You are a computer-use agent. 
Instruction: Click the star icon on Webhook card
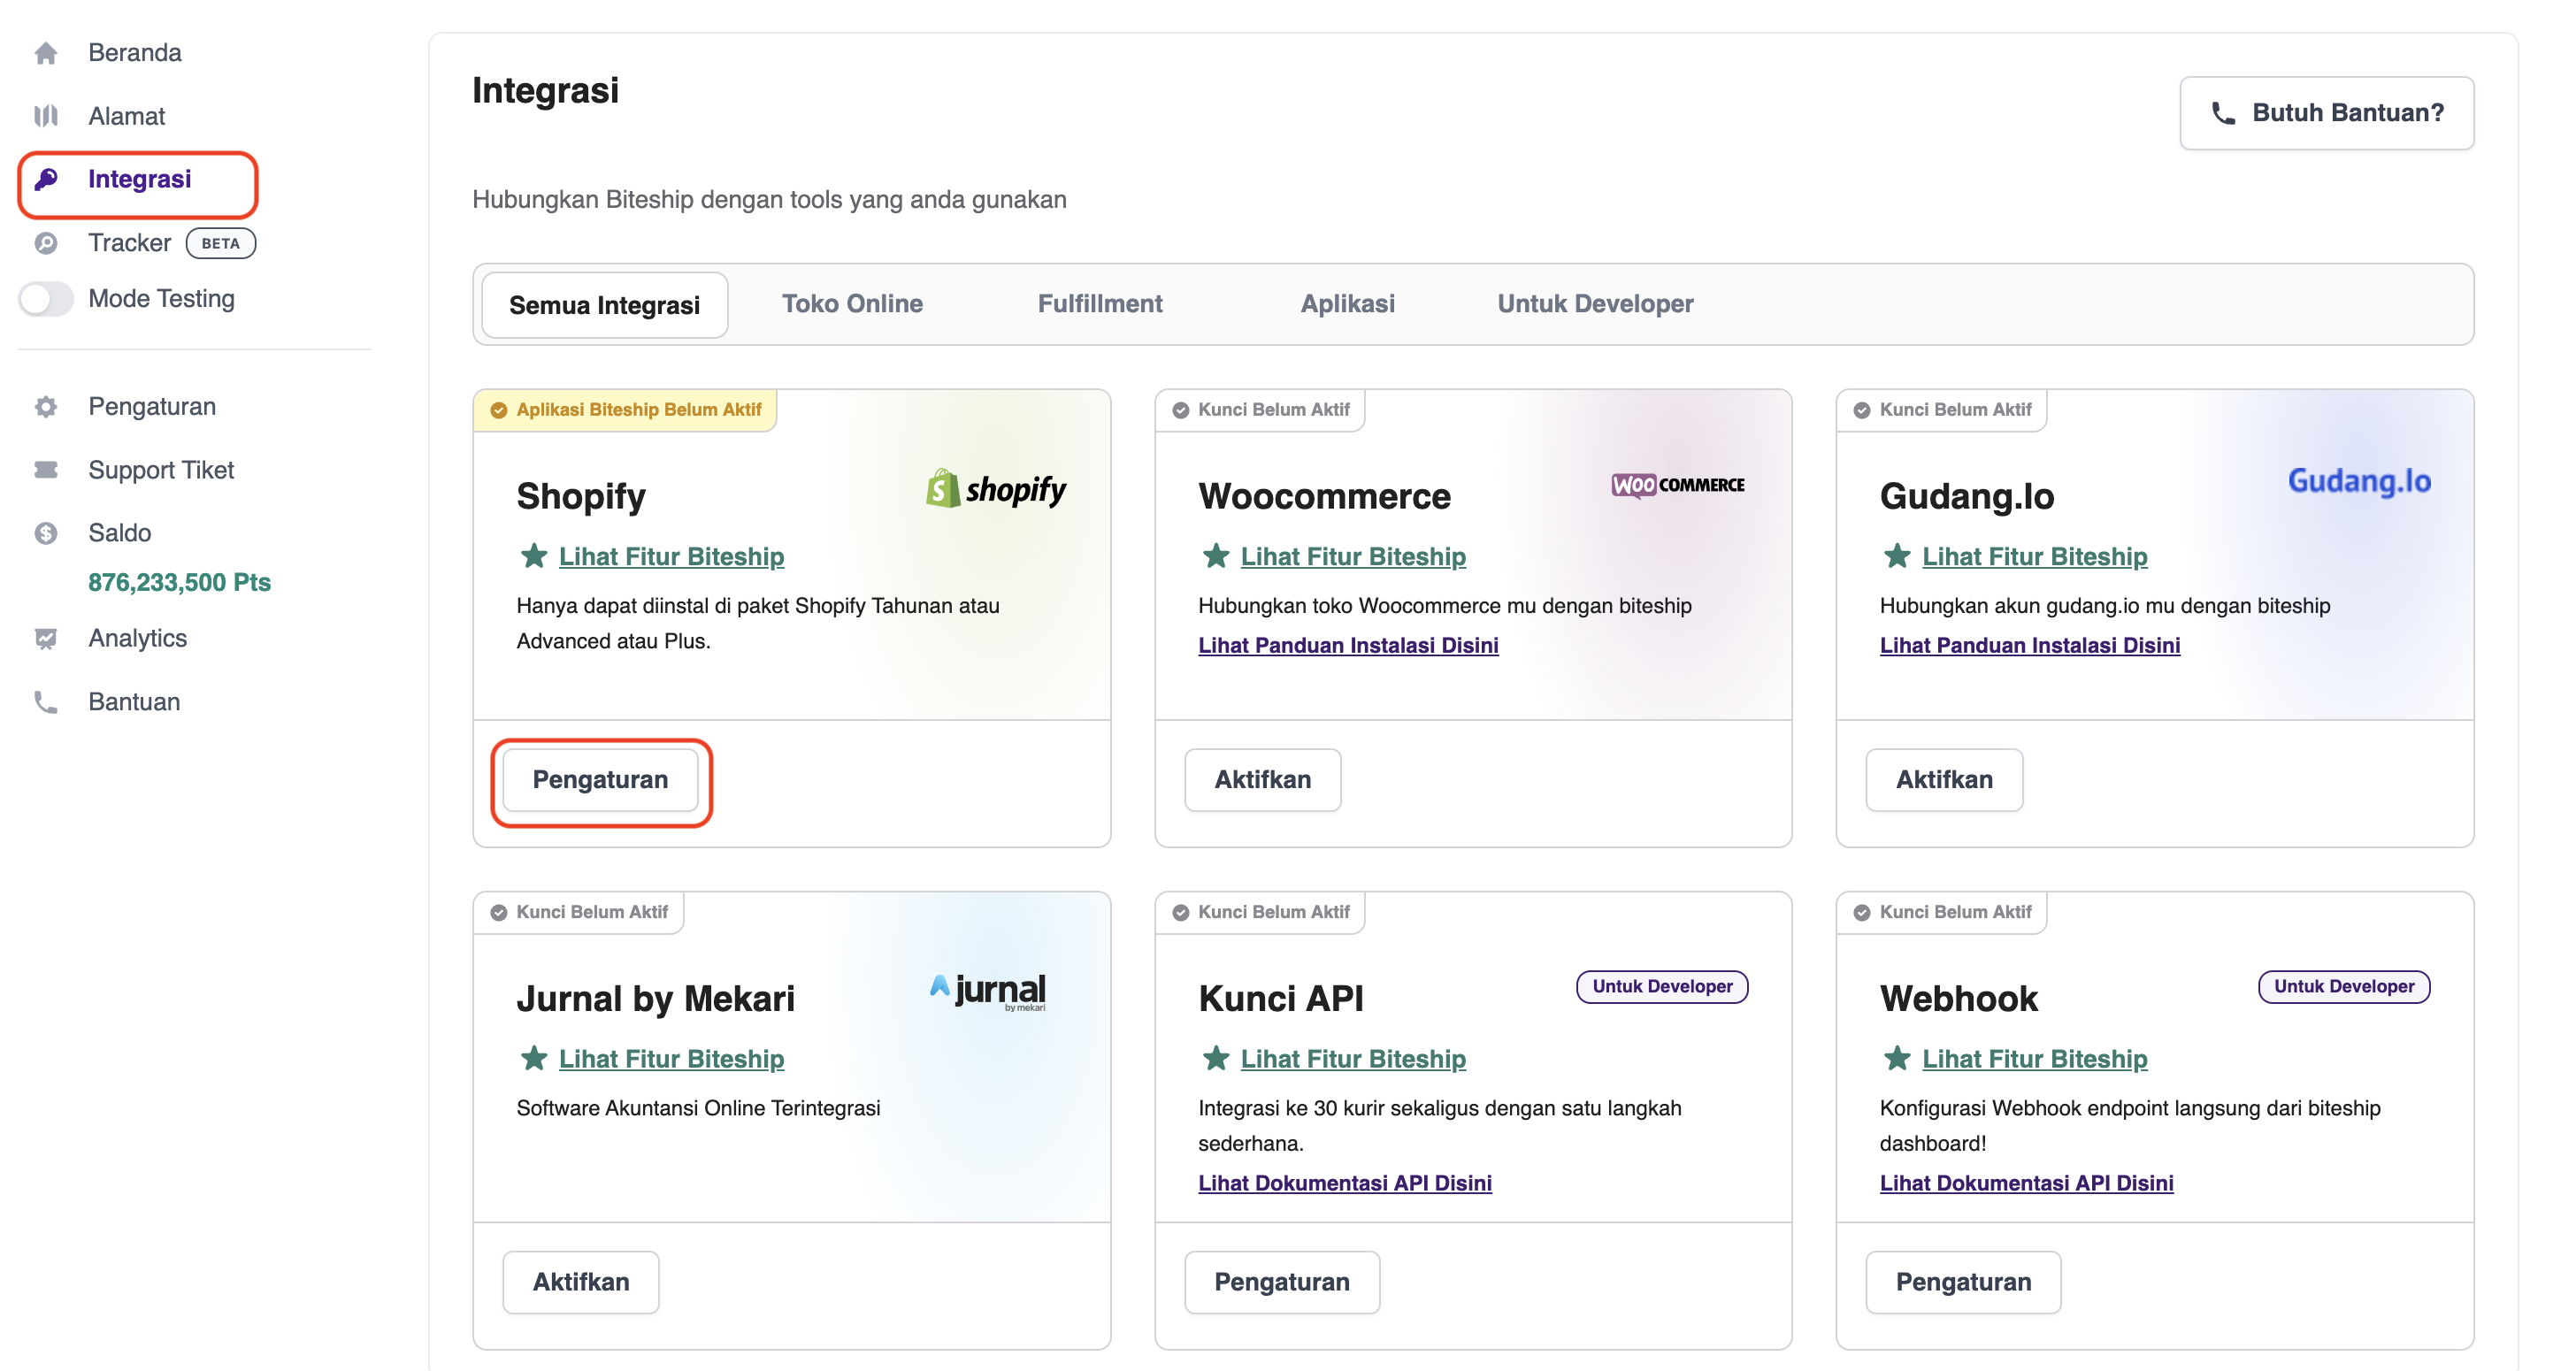[1897, 1058]
